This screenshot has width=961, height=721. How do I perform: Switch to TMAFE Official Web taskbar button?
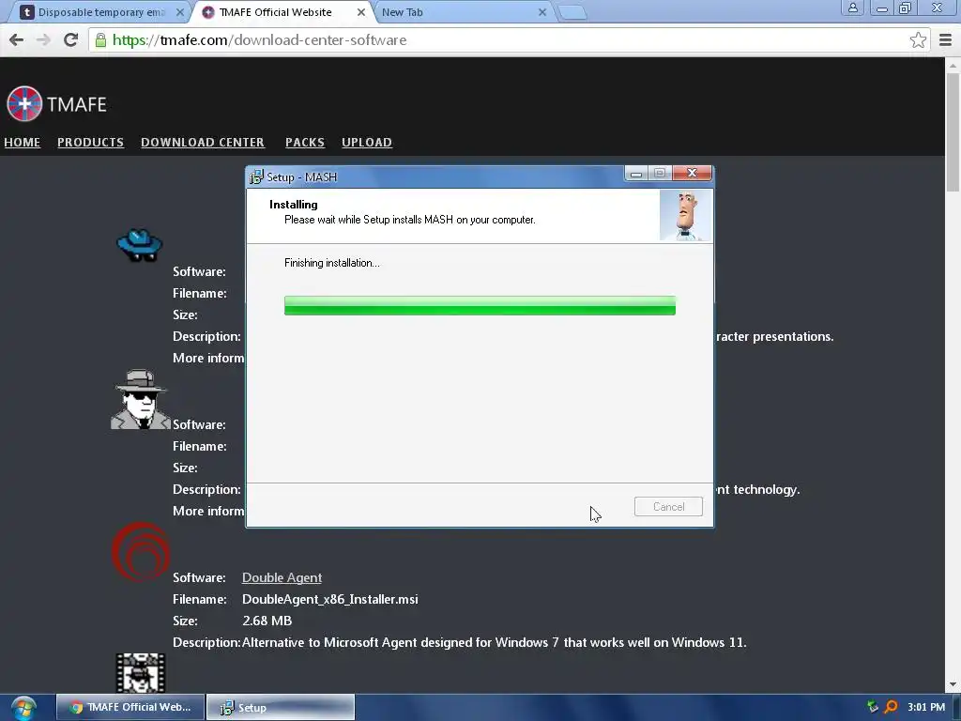pyautogui.click(x=130, y=708)
